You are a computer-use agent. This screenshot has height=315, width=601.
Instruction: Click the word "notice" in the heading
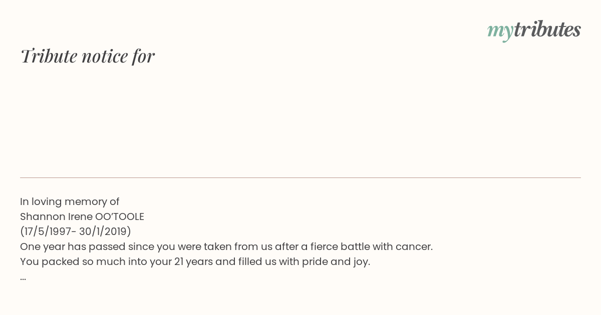(105, 56)
